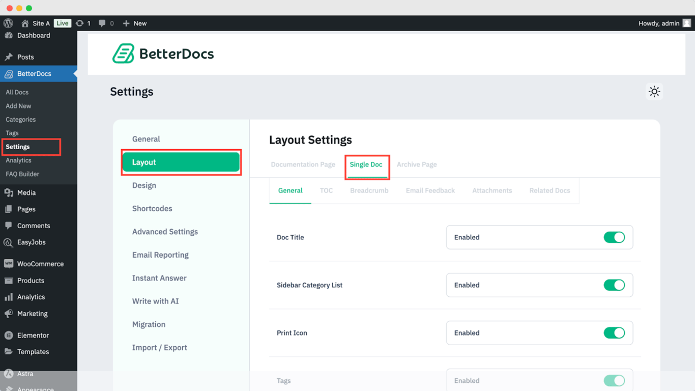Select Write with AI in the settings menu

(x=156, y=301)
